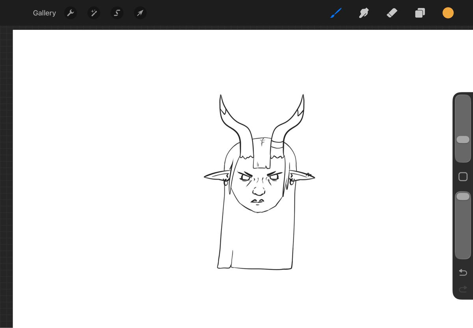473x328 pixels.
Task: Tap the square Modify button in sidebar
Action: [x=463, y=177]
